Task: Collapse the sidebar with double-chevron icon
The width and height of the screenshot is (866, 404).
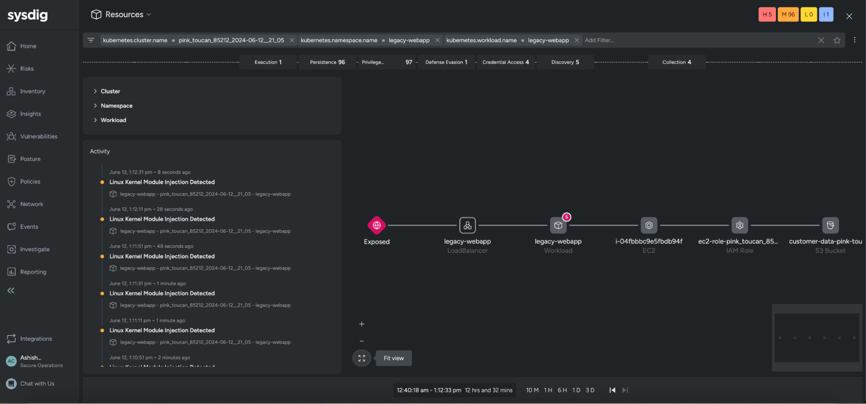Action: (x=11, y=291)
